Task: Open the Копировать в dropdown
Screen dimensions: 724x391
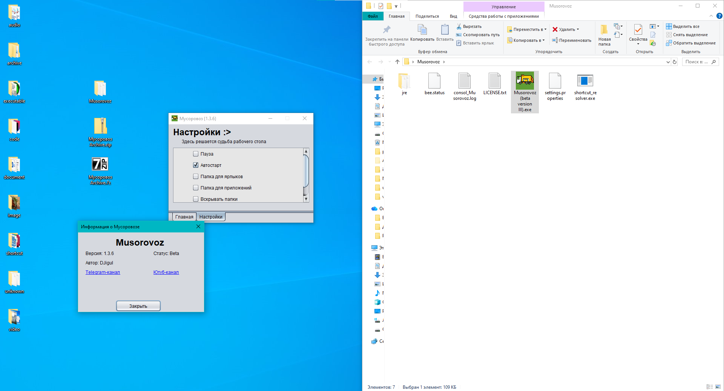Action: tap(526, 40)
